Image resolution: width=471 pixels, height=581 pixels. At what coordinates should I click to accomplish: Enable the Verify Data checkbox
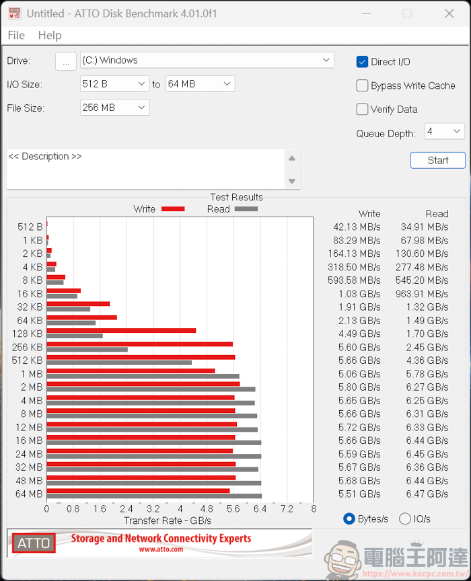point(362,109)
